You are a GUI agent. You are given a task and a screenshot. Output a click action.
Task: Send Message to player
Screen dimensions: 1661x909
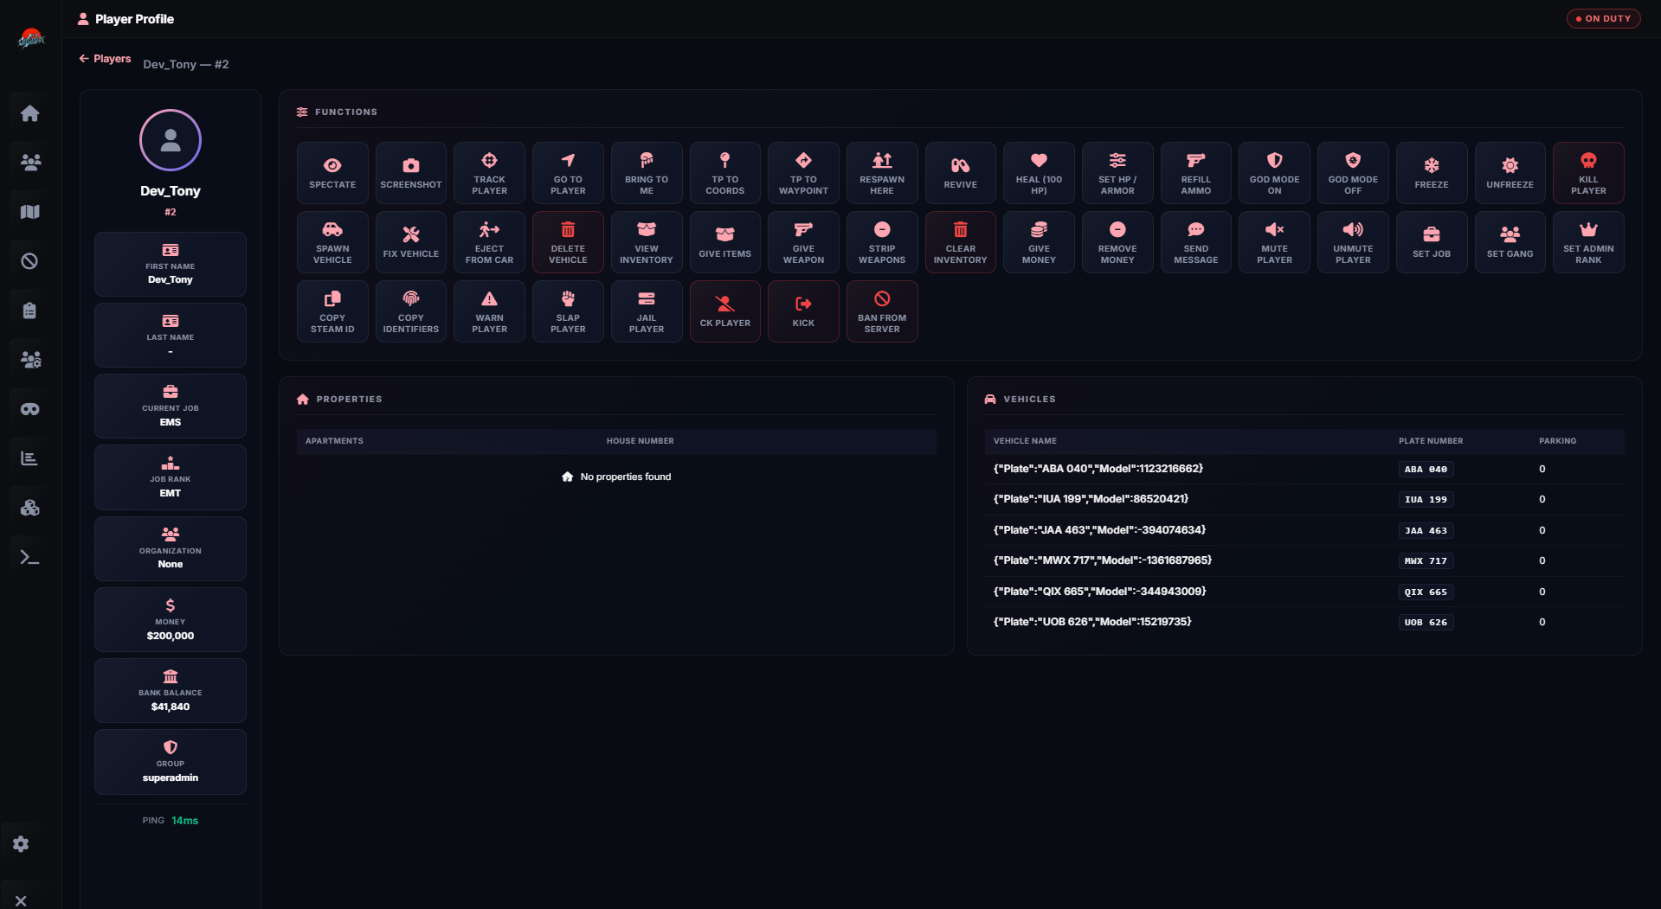pos(1195,242)
